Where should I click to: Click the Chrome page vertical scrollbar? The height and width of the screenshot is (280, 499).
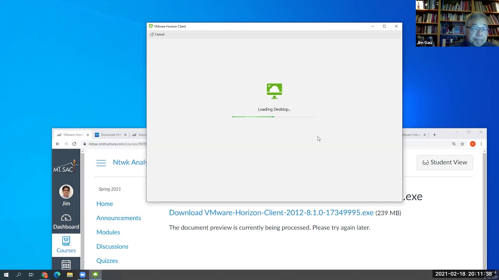point(485,210)
